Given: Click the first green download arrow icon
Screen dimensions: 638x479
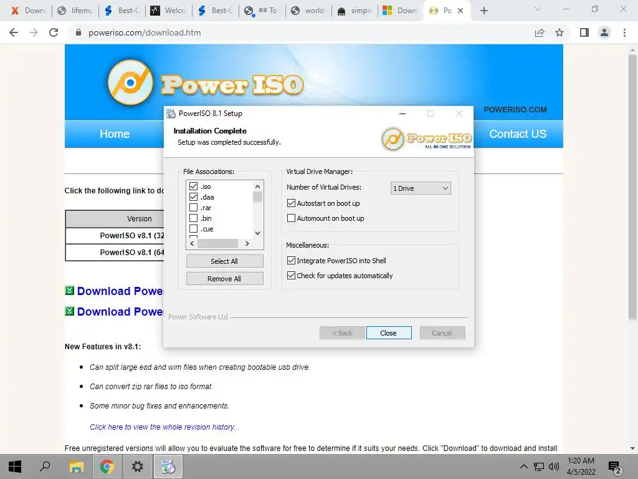Looking at the screenshot, I should click(70, 291).
